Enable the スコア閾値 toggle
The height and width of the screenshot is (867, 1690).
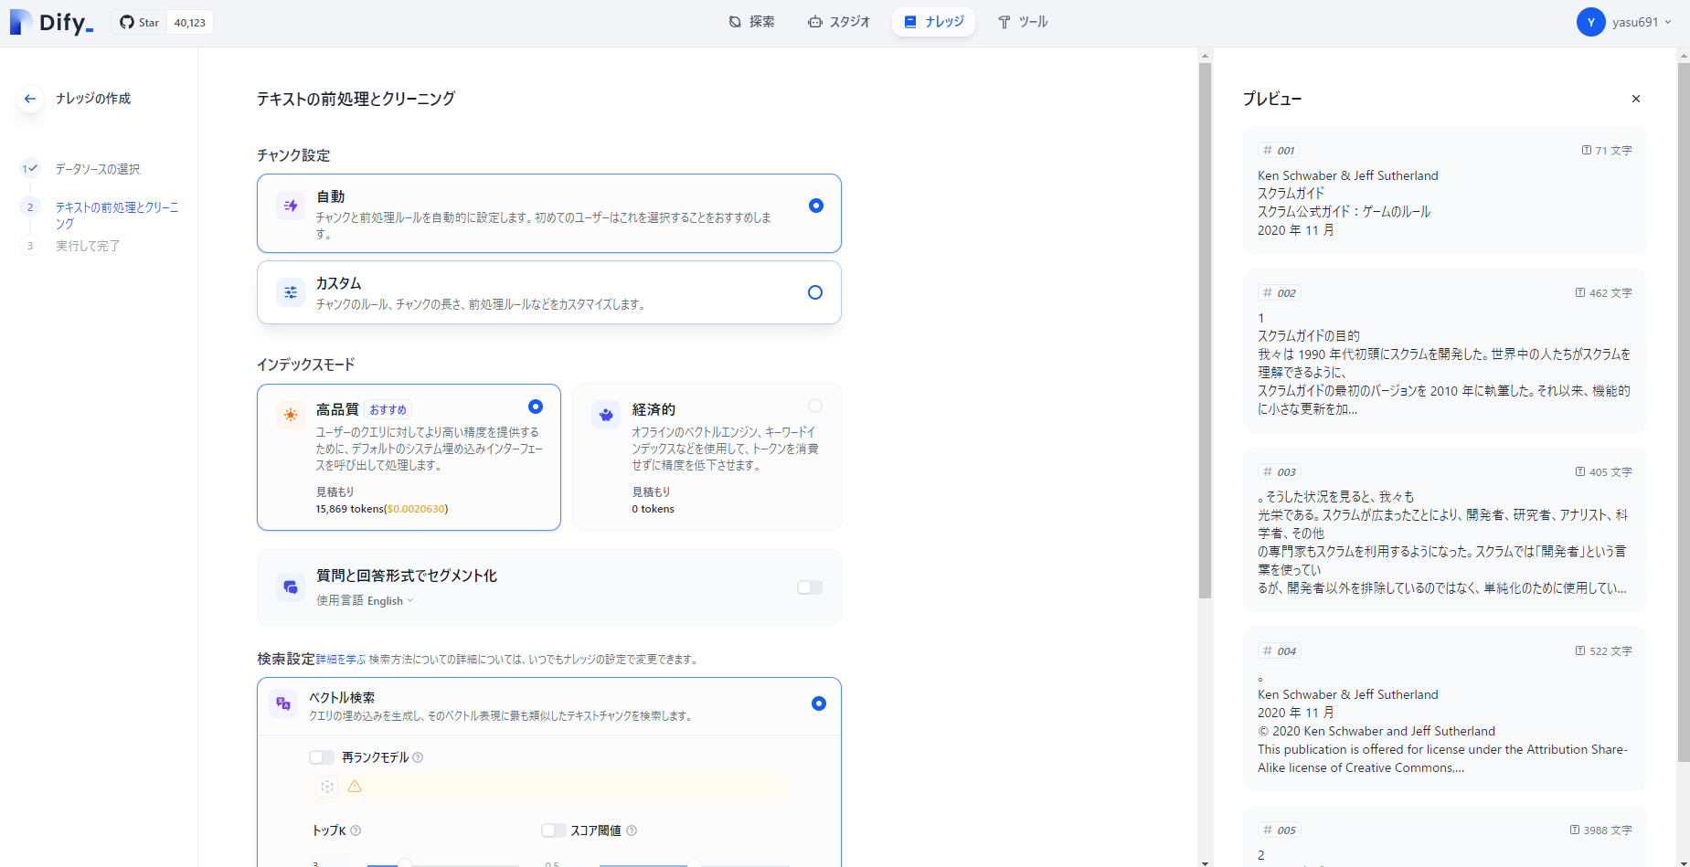(x=554, y=830)
